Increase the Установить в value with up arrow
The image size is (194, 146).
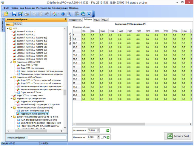(x=98, y=130)
